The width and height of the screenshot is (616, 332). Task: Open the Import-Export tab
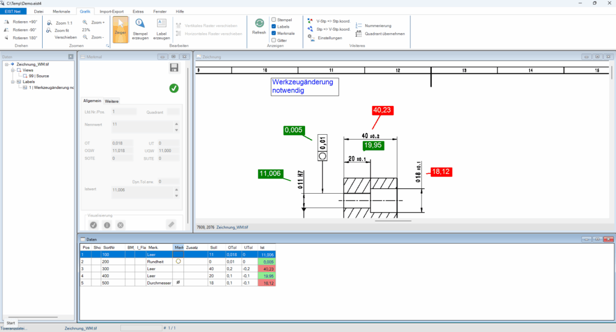tap(111, 11)
